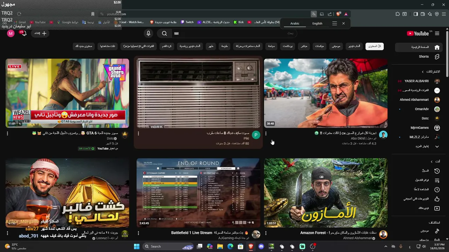Viewport: 449px width, 252px height.
Task: Open the Brave VPN shield icon
Action: tap(437, 14)
